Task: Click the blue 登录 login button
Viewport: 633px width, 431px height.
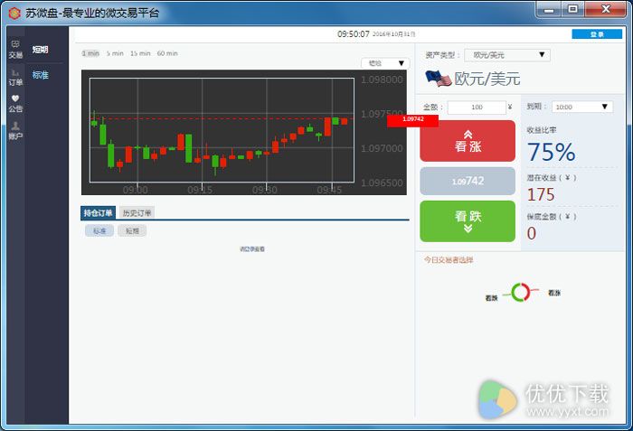Action: pos(597,34)
